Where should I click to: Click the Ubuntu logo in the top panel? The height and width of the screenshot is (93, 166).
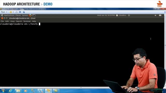pos(2,15)
